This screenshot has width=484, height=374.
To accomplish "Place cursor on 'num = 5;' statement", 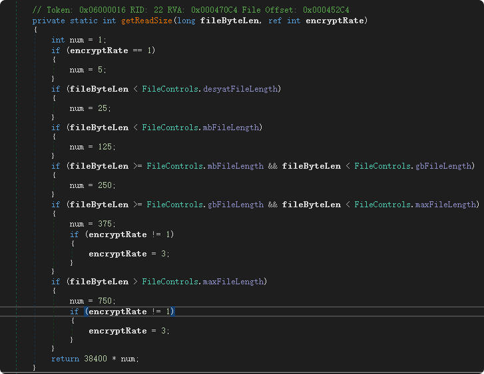I will (88, 69).
